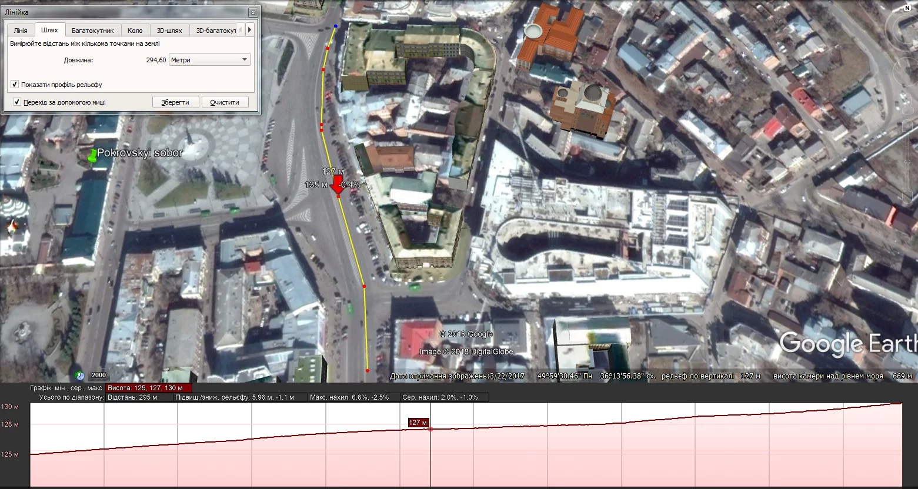Select the Коло tab

tap(135, 30)
